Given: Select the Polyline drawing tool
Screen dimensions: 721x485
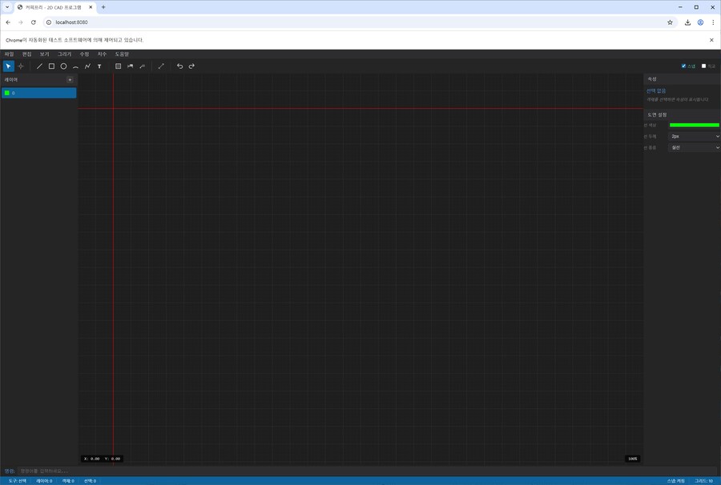Looking at the screenshot, I should 87,66.
